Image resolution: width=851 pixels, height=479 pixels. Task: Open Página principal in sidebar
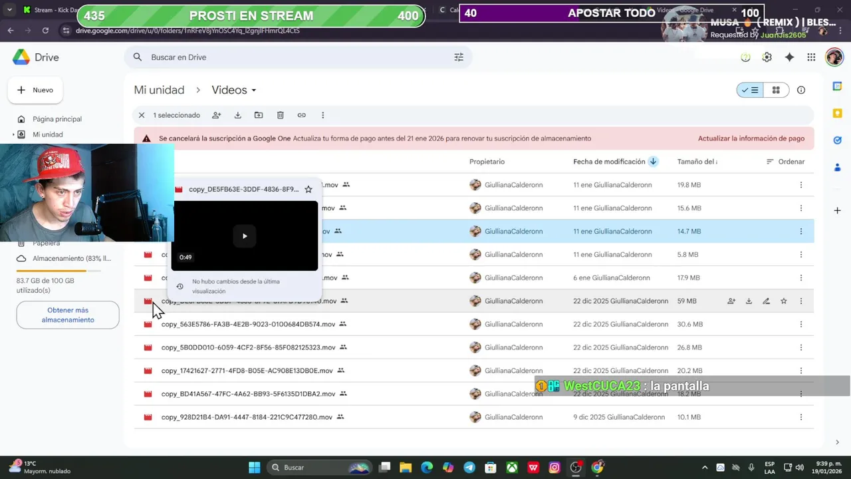click(57, 119)
